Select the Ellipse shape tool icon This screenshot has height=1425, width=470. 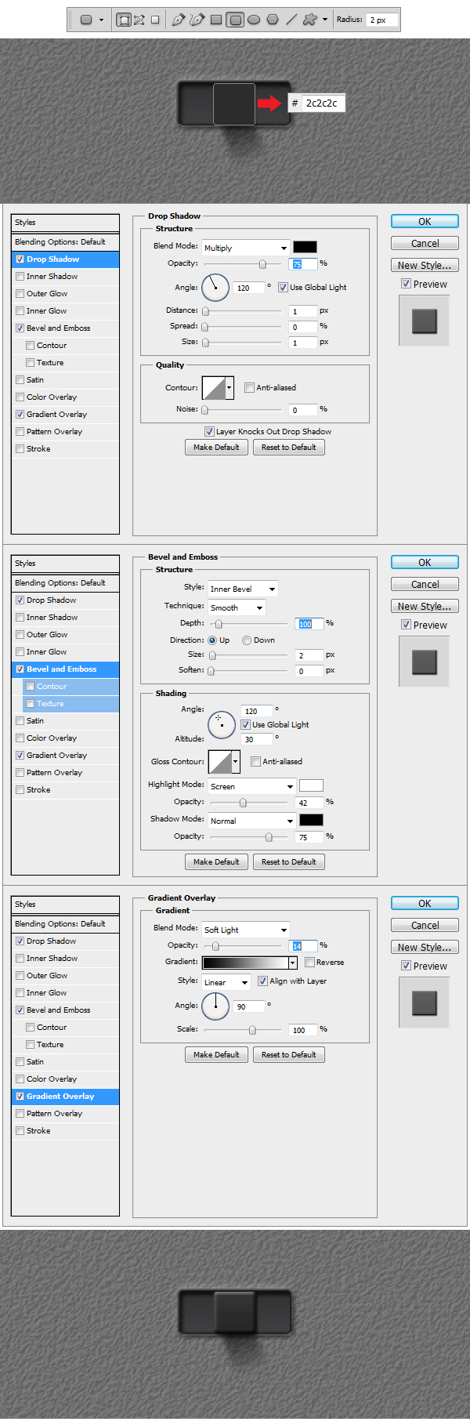click(x=254, y=20)
